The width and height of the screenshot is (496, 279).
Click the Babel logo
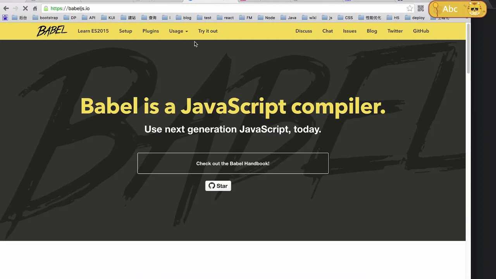[x=52, y=31]
